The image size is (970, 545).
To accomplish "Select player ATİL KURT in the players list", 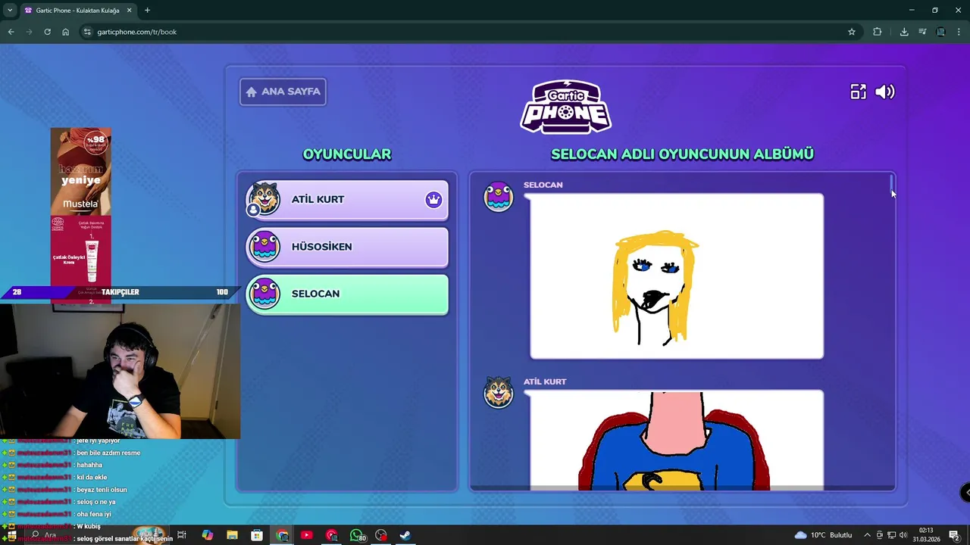I will (x=347, y=200).
